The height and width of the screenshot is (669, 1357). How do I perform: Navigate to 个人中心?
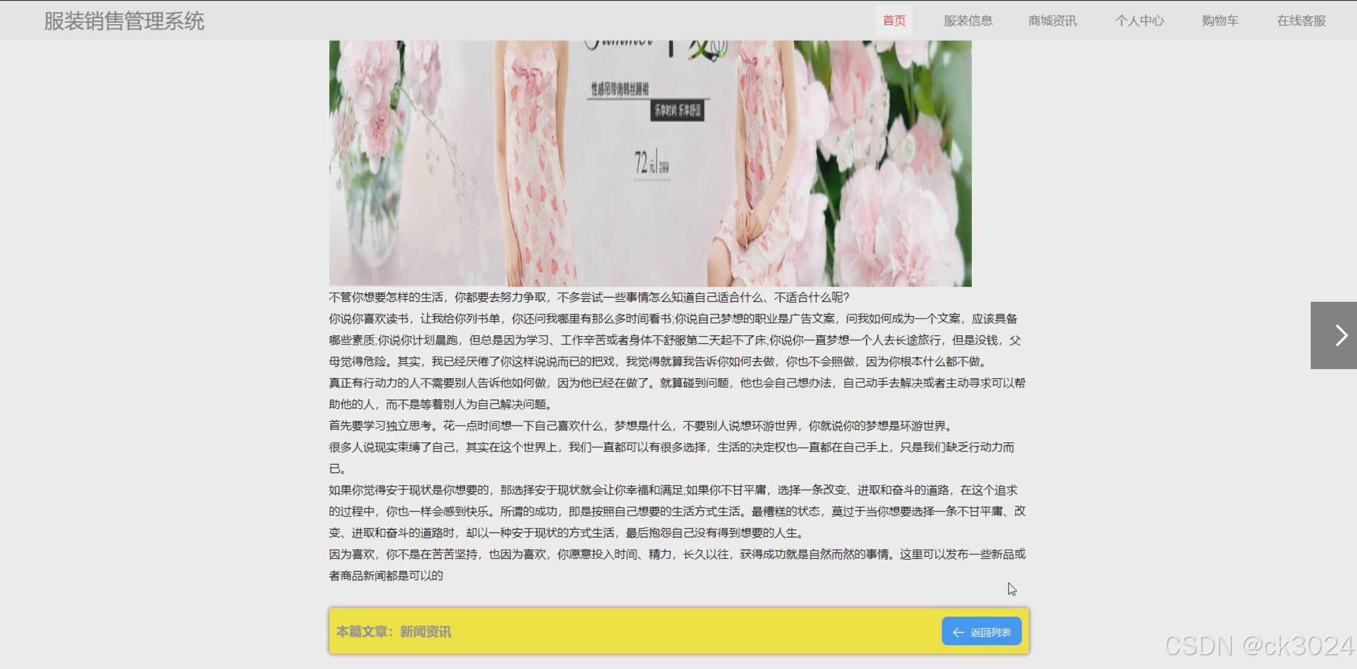point(1140,21)
